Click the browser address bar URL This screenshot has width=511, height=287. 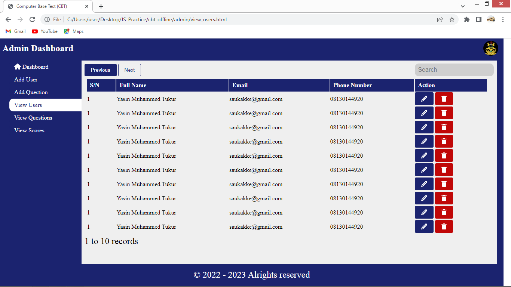click(147, 19)
